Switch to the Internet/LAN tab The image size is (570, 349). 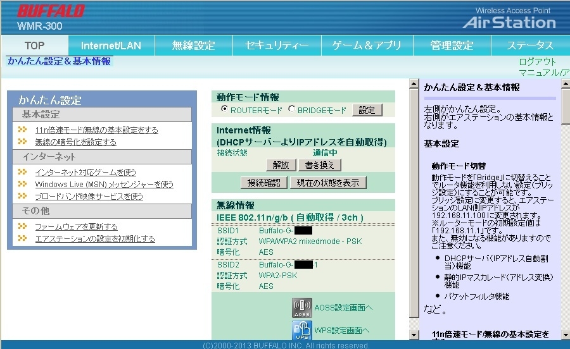(111, 46)
